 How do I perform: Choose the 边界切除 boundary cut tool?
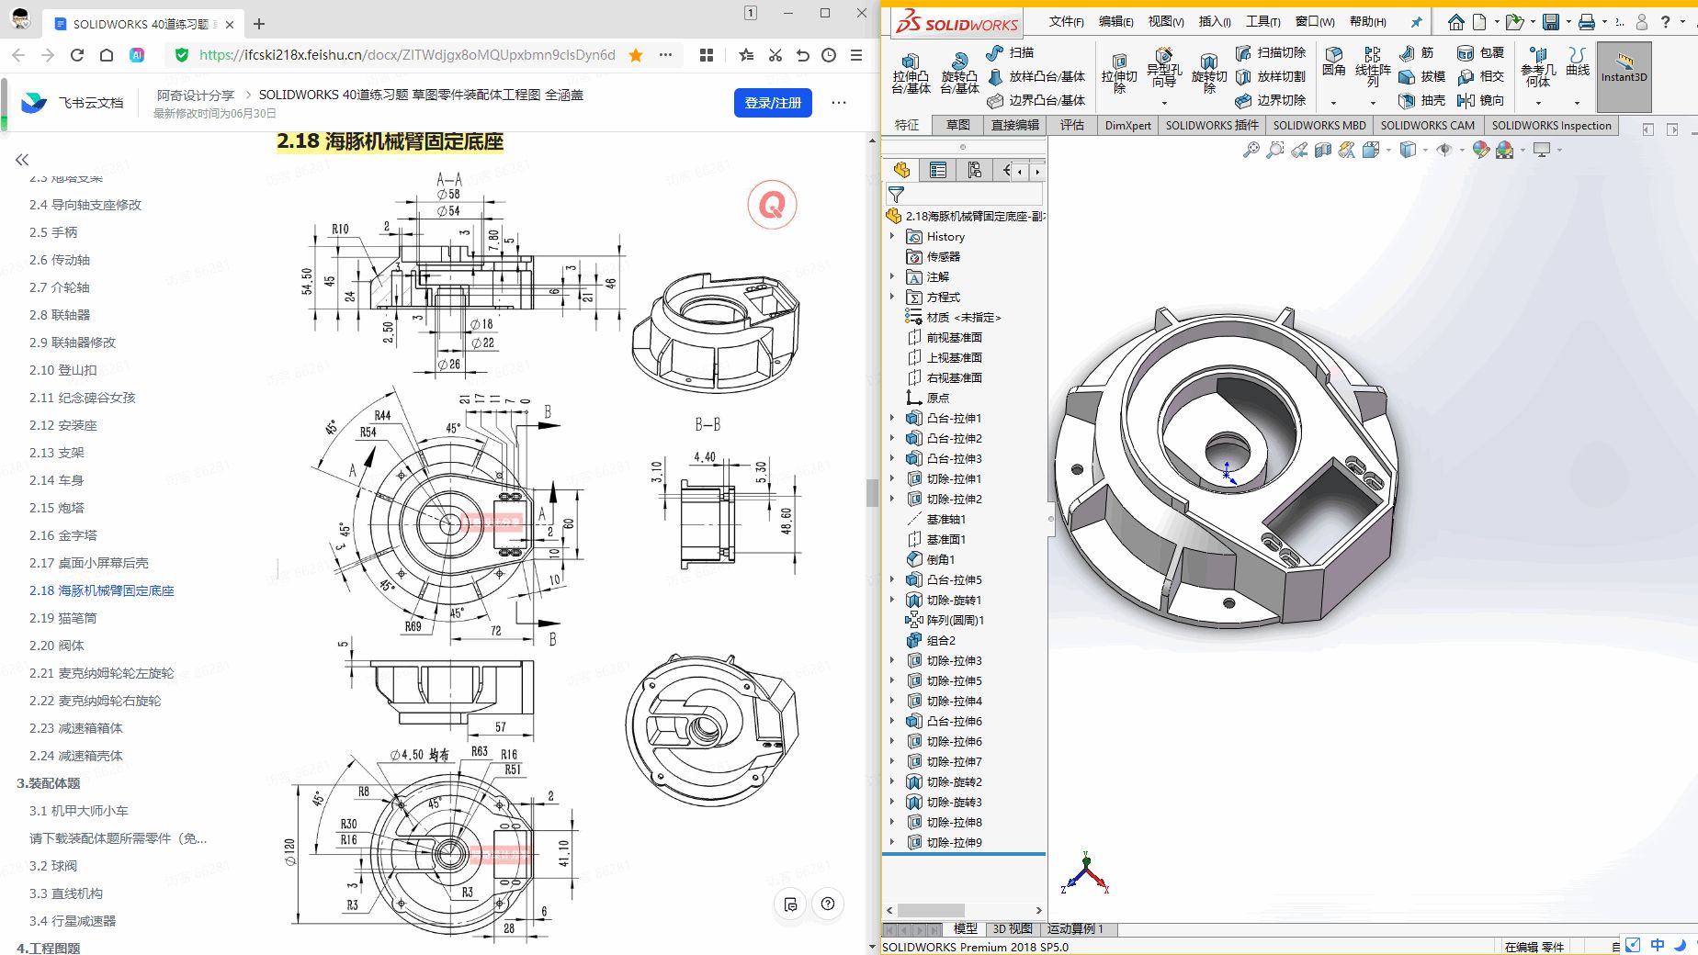[x=1271, y=100]
